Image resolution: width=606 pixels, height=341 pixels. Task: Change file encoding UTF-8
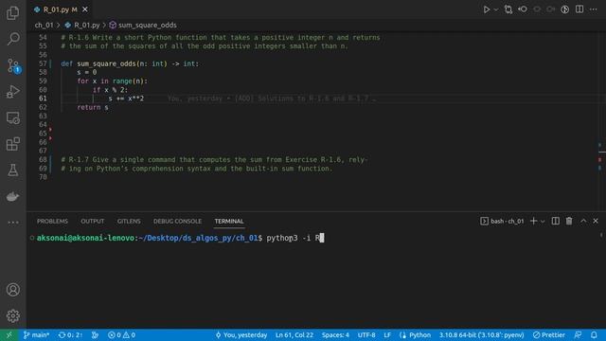pos(366,334)
